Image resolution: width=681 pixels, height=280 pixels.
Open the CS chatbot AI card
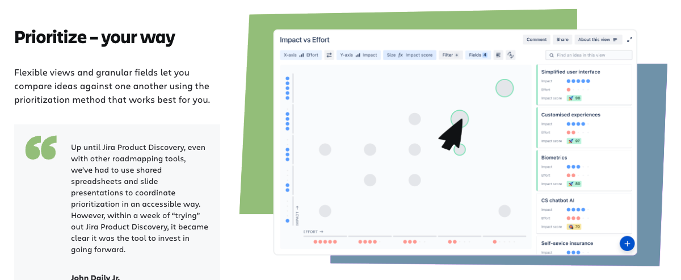pos(584,214)
